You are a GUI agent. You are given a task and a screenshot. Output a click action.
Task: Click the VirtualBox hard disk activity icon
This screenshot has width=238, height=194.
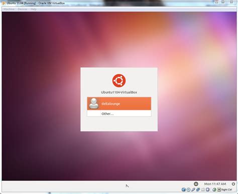coord(184,189)
